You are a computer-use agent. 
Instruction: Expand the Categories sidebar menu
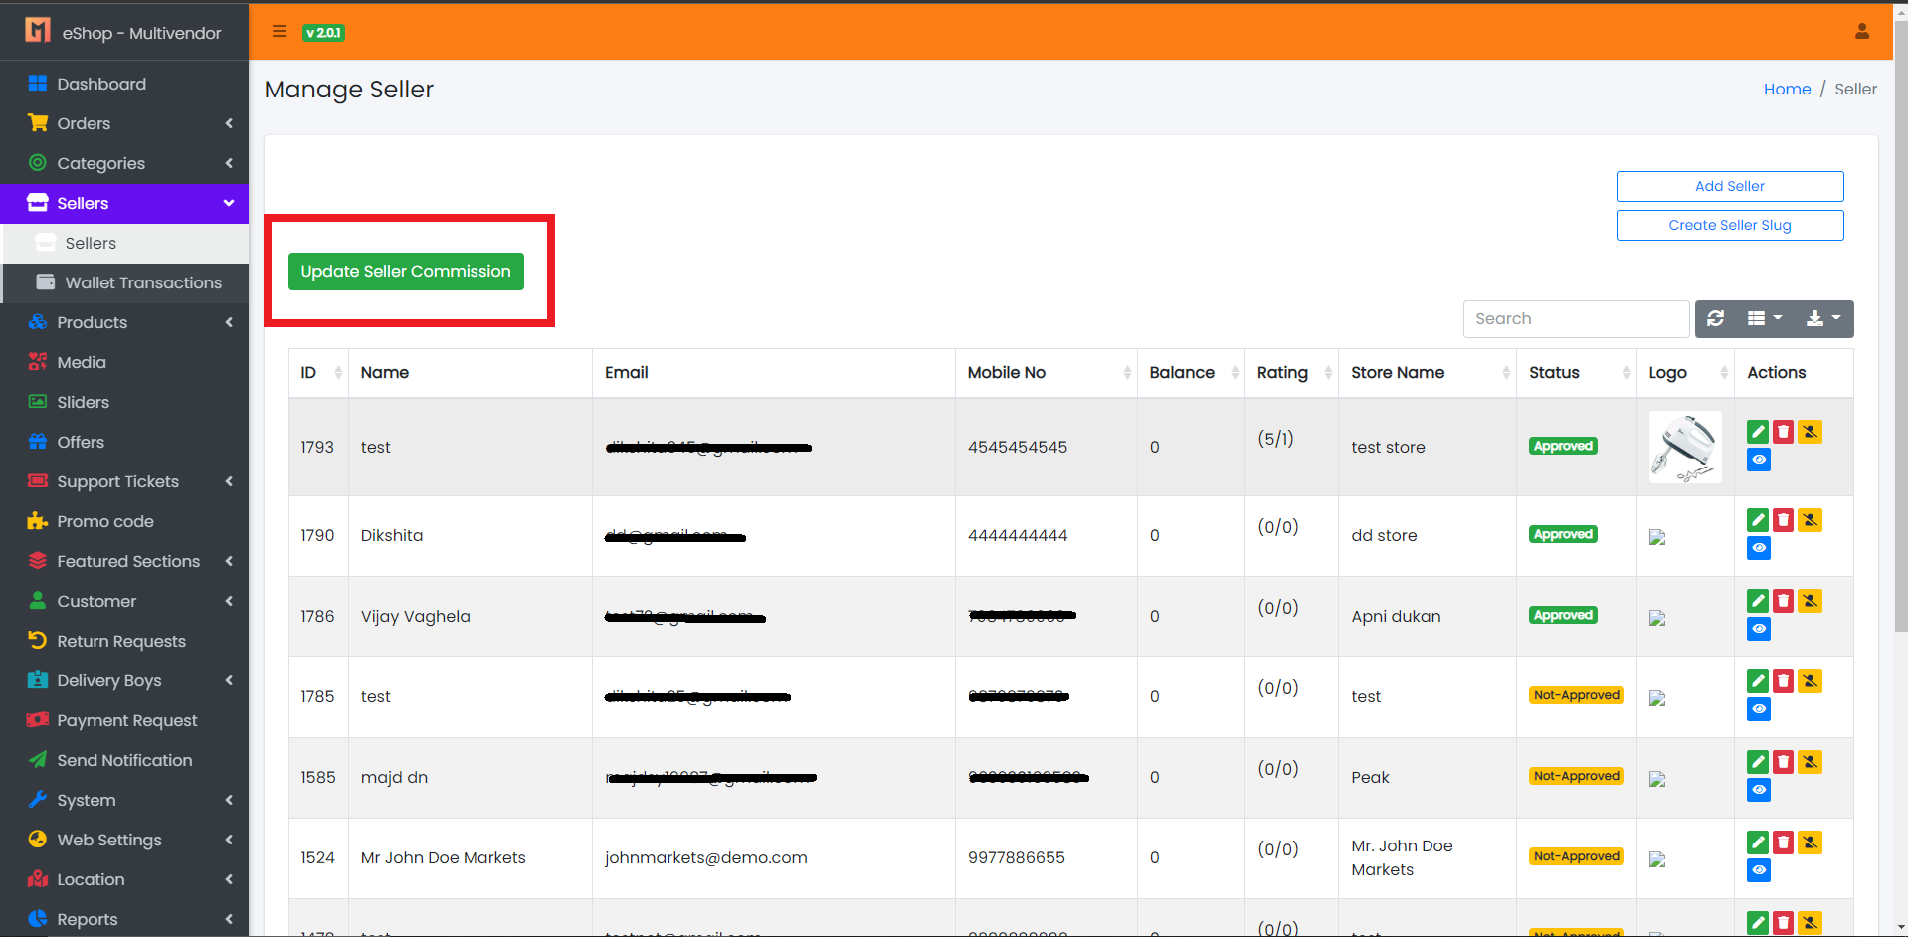[124, 163]
